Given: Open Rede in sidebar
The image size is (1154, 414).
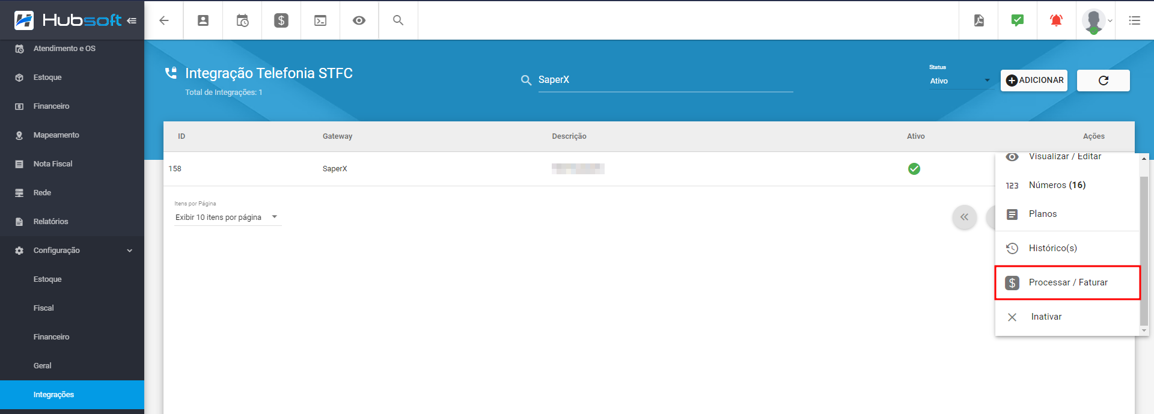Looking at the screenshot, I should tap(72, 193).
